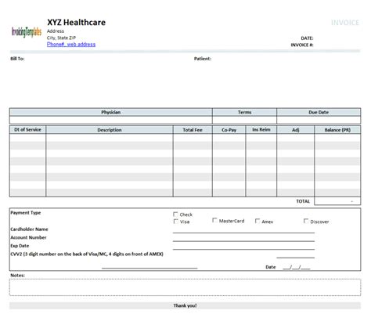Screen dimensions: 371x321
Task: Select the XYZ Healthcare title
Action: 77,23
